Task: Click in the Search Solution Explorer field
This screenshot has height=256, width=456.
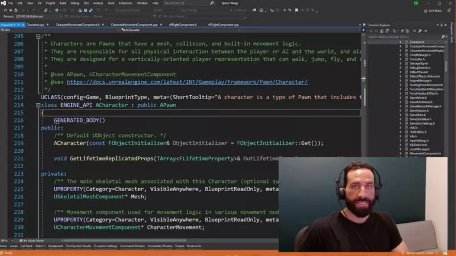Action: click(x=399, y=37)
